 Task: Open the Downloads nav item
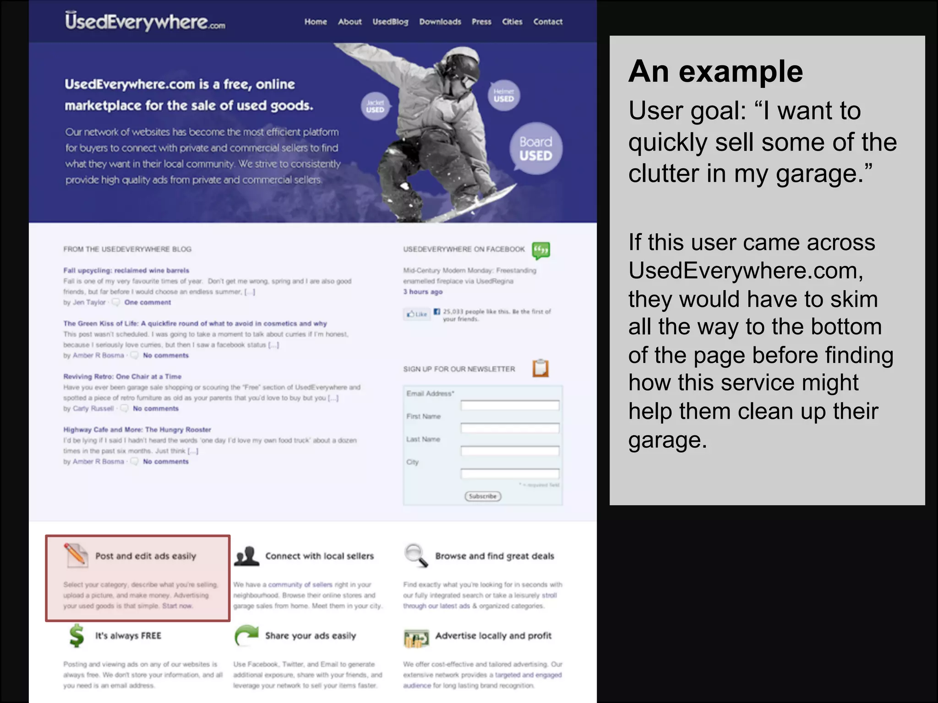click(x=440, y=22)
